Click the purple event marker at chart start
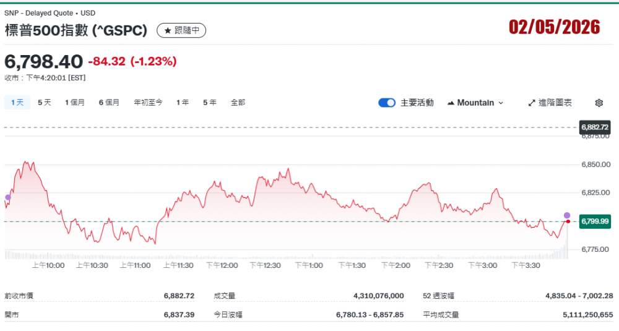The width and height of the screenshot is (619, 331). click(x=7, y=197)
